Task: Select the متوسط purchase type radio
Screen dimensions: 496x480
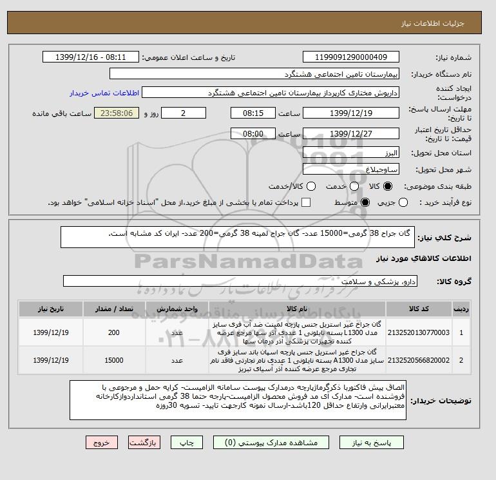Action: 365,202
